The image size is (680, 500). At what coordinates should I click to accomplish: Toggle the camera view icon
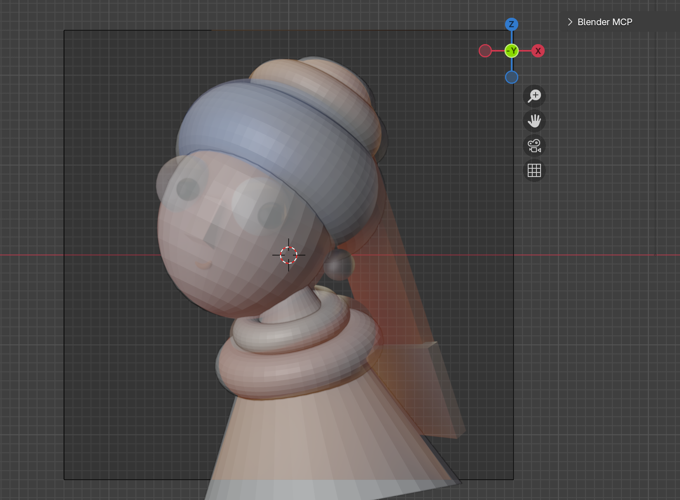pos(534,146)
